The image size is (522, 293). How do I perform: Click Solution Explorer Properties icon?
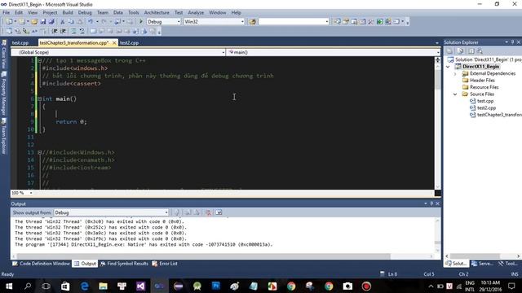tap(449, 51)
